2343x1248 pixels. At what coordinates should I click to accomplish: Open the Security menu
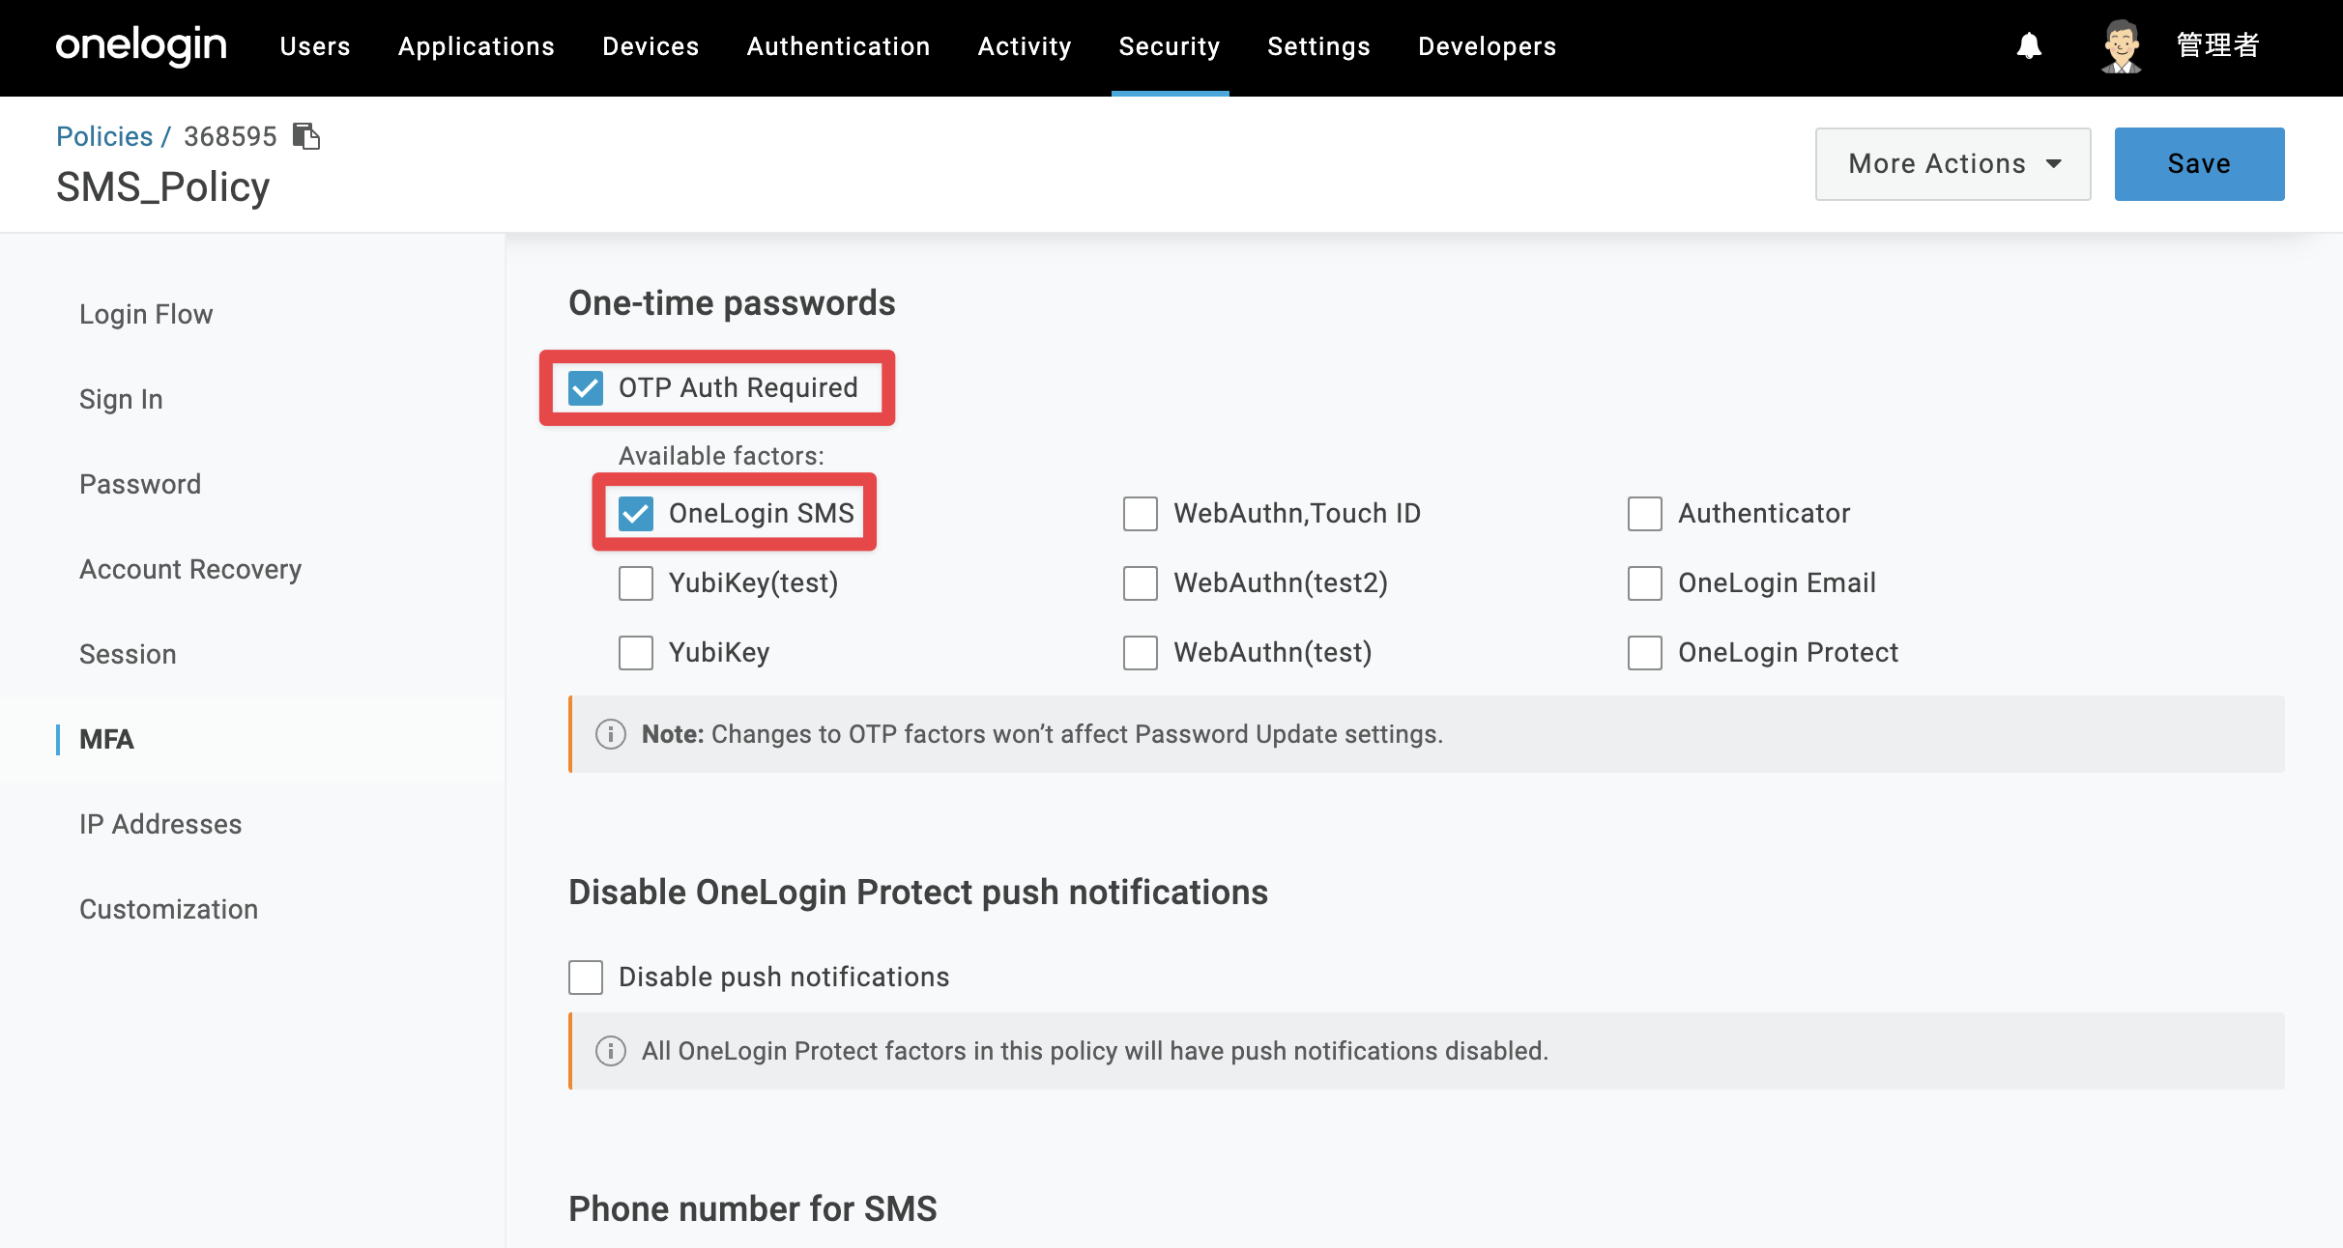tap(1170, 46)
